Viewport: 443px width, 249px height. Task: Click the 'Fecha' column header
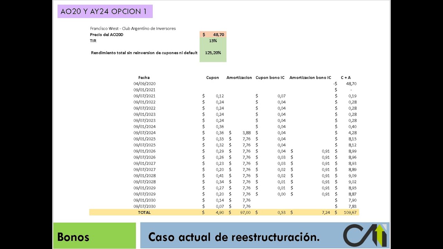(x=144, y=77)
